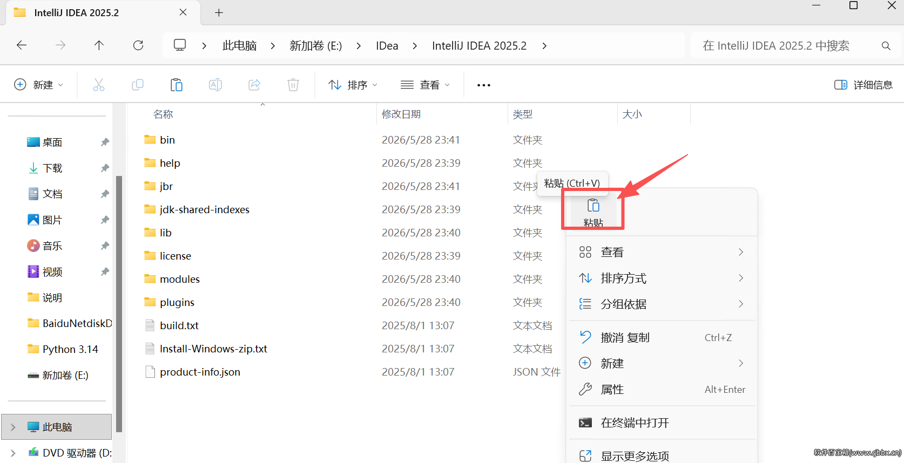Click IDea breadcrumb in address bar
Image resolution: width=904 pixels, height=463 pixels.
(x=387, y=46)
